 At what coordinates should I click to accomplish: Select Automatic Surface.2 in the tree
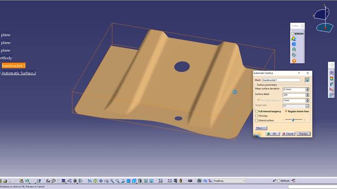pyautogui.click(x=19, y=73)
